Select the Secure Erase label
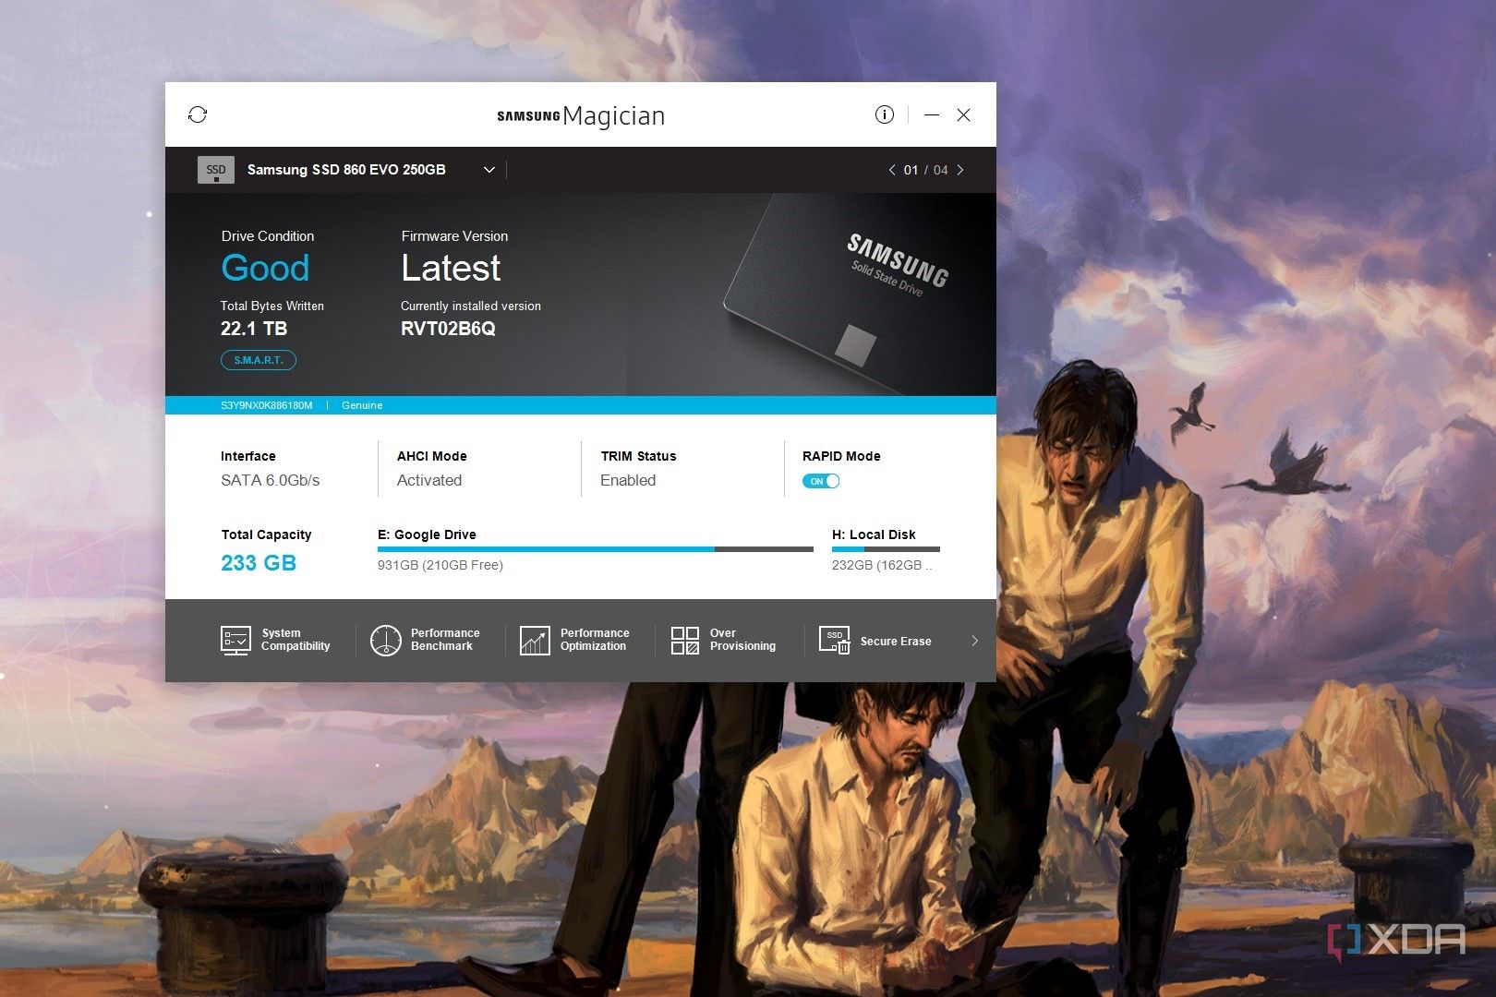 pos(896,641)
